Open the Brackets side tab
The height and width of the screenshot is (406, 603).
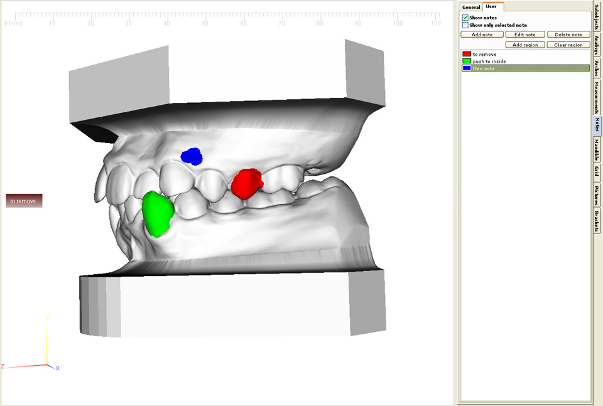pyautogui.click(x=597, y=220)
